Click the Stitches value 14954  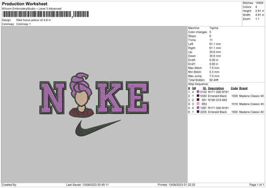tap(259, 3)
